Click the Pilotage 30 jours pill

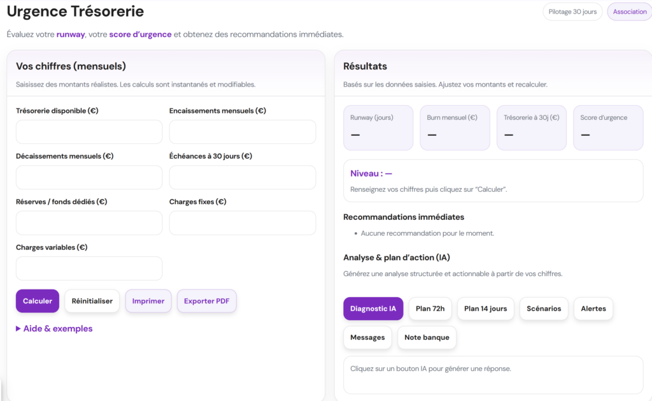(572, 12)
